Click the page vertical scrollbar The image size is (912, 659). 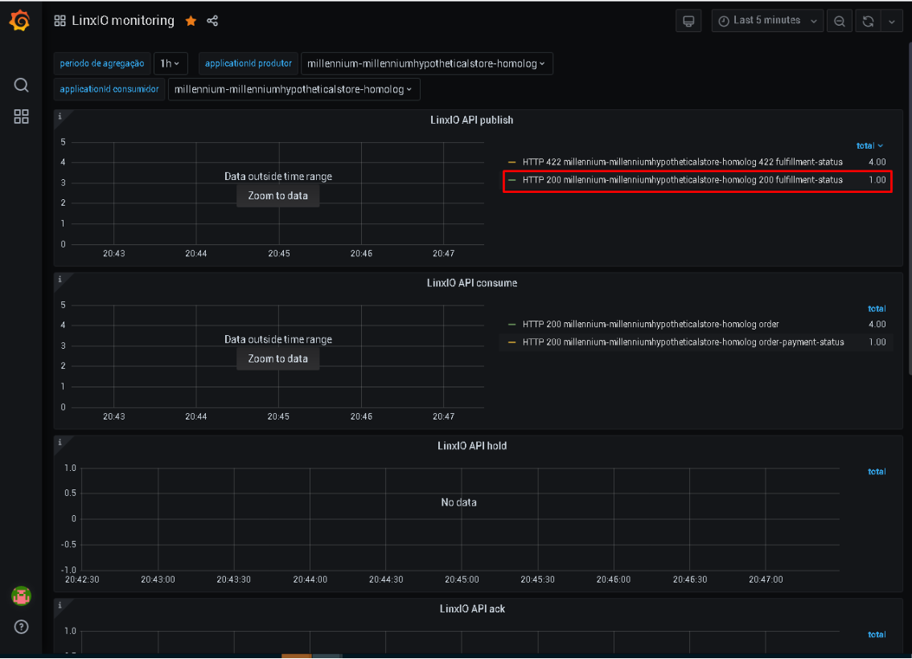coord(909,209)
